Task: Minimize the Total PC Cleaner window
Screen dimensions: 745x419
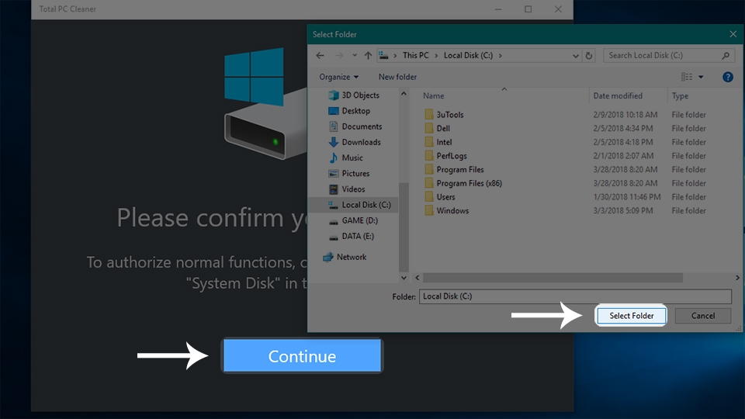Action: (x=498, y=9)
